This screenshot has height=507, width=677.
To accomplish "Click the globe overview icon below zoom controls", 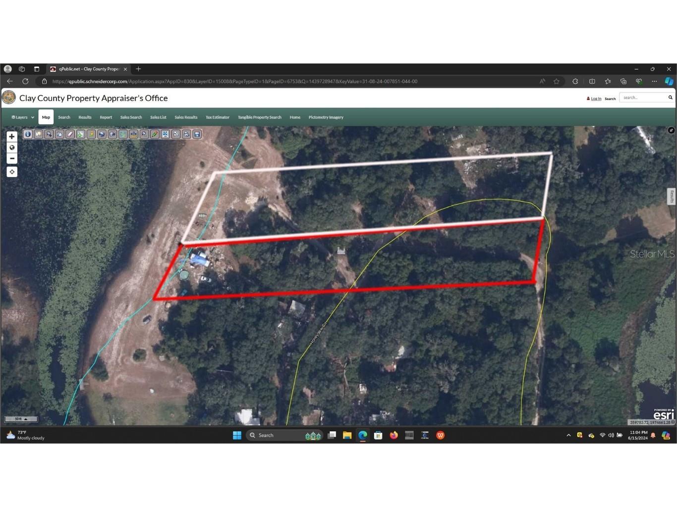I will 12,147.
